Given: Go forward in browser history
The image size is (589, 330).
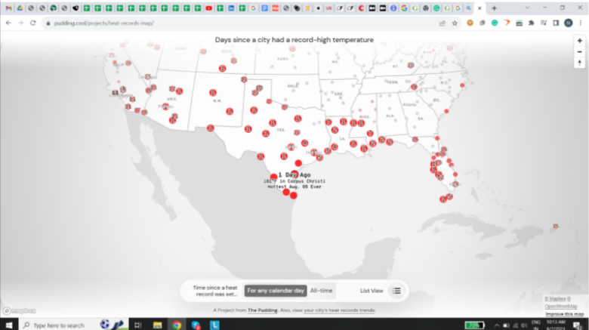Looking at the screenshot, I should coord(20,23).
